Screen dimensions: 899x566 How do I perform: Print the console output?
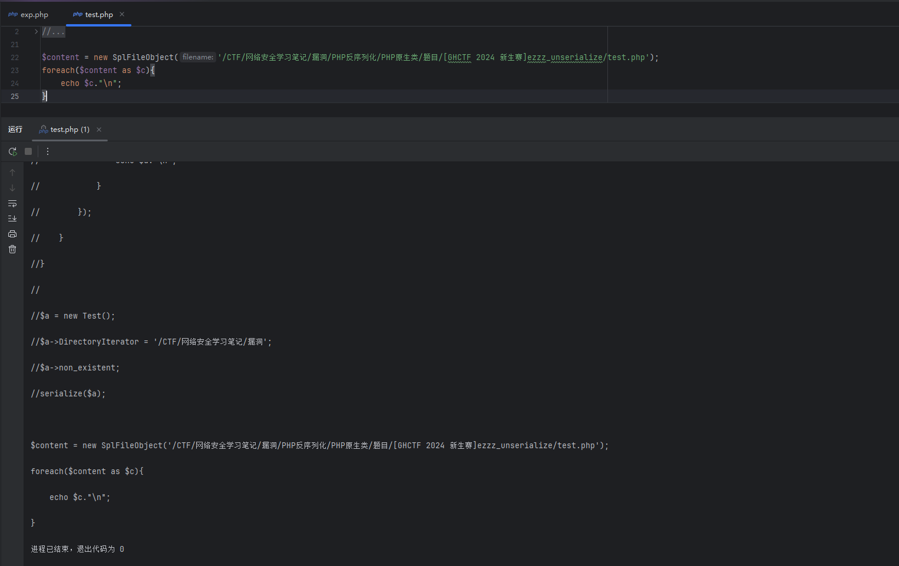(12, 234)
